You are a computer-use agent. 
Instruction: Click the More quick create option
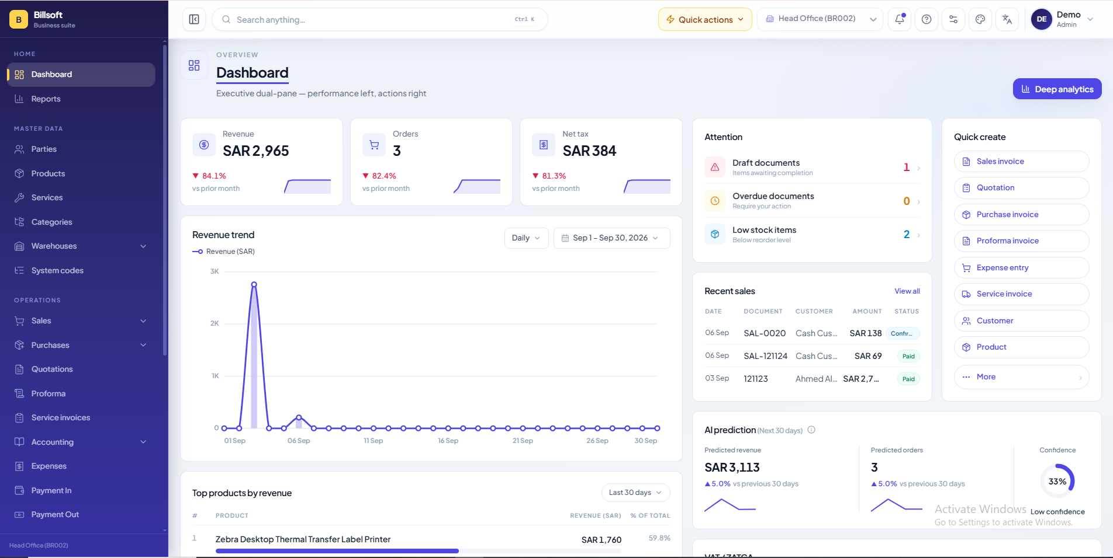(1021, 377)
